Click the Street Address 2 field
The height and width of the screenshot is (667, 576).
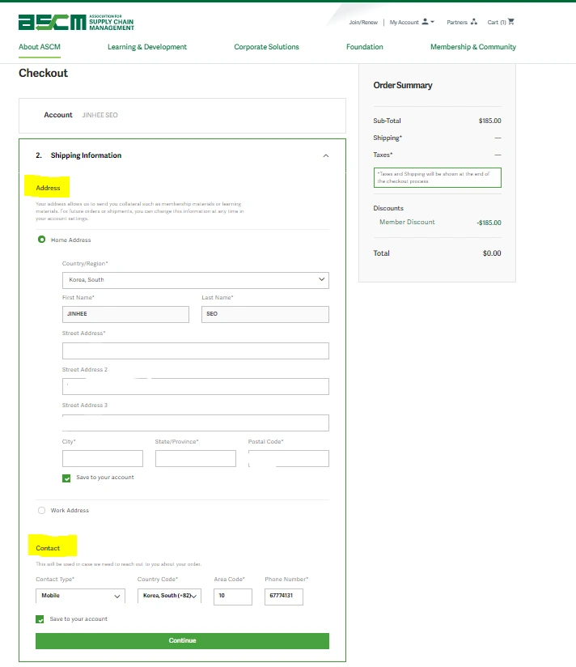coord(196,387)
